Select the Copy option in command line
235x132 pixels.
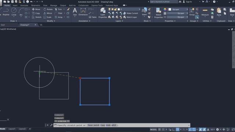[x=103, y=125]
